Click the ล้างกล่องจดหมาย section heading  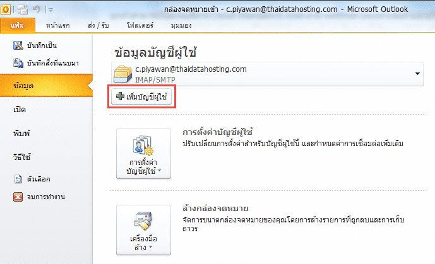[215, 208]
